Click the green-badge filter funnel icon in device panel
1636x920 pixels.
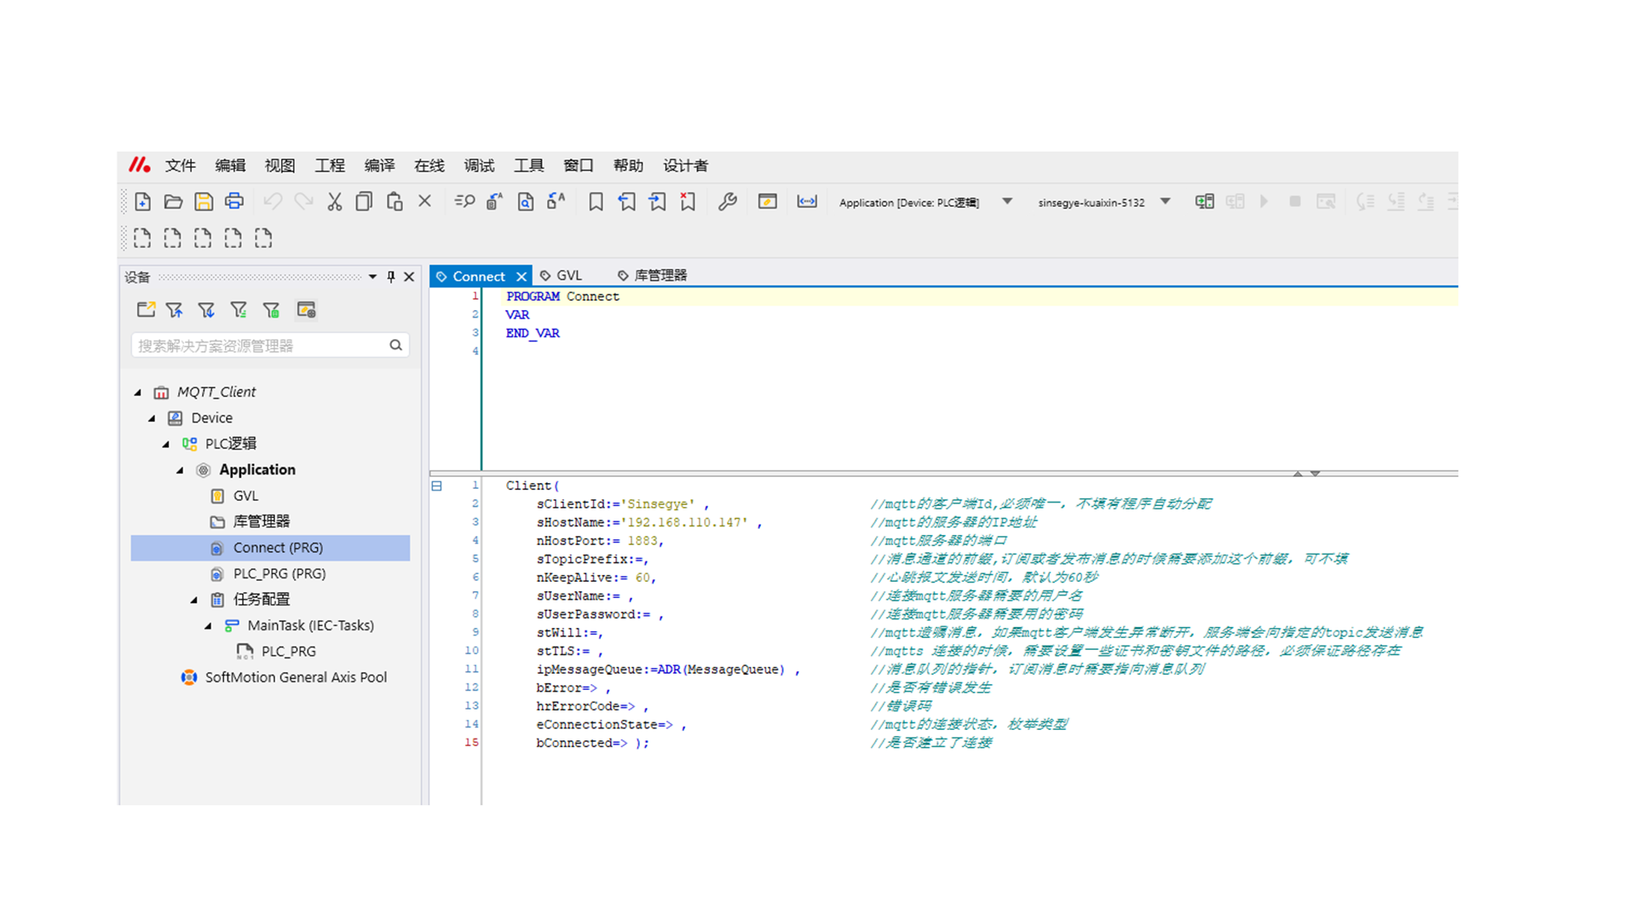[x=271, y=310]
